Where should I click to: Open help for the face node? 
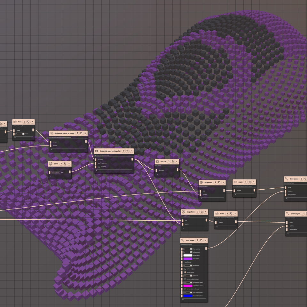[24, 122]
